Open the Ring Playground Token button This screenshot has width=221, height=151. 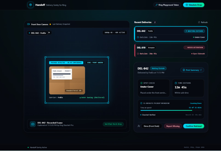point(167,5)
